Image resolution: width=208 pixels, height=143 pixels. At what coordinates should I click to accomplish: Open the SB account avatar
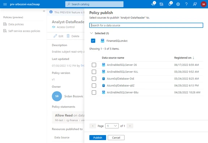point(204,4)
